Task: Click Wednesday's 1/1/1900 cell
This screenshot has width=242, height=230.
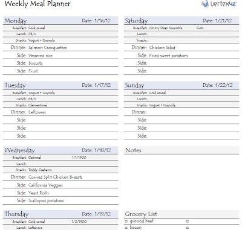Action: (x=79, y=158)
